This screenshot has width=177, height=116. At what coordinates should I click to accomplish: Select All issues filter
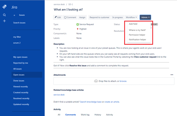point(17,69)
